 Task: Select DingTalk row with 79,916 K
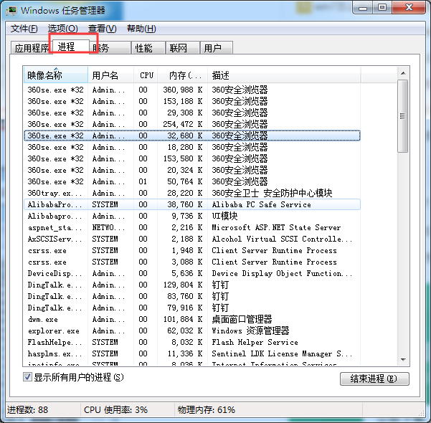tap(192, 308)
